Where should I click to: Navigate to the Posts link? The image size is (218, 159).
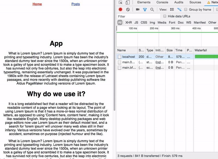[x=75, y=4]
